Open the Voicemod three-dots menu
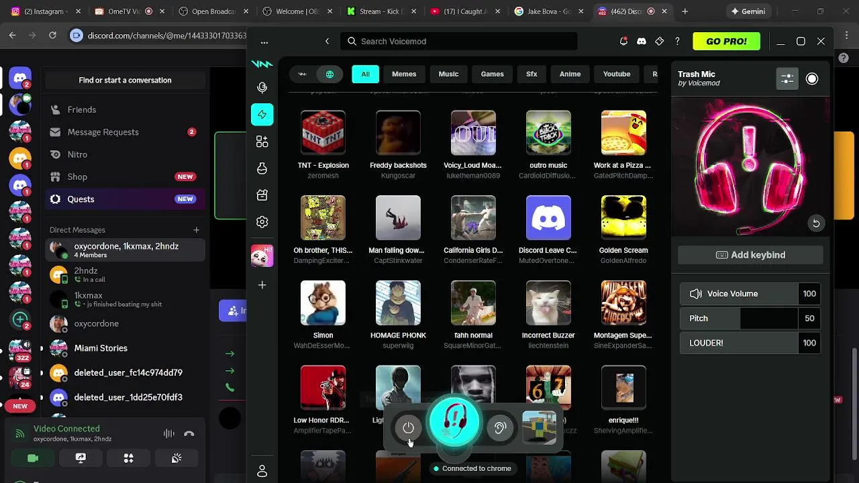The height and width of the screenshot is (483, 859). point(264,42)
